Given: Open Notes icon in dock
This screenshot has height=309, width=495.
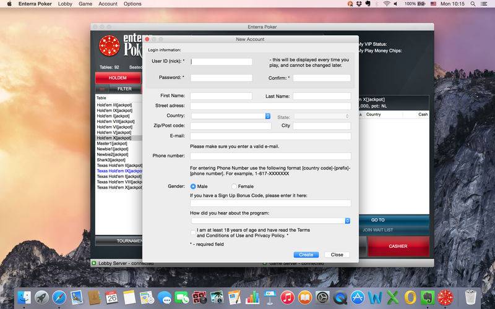Looking at the screenshot, I should click(x=129, y=297).
